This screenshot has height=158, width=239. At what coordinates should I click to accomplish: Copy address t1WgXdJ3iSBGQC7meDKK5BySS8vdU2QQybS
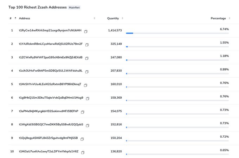88,126
